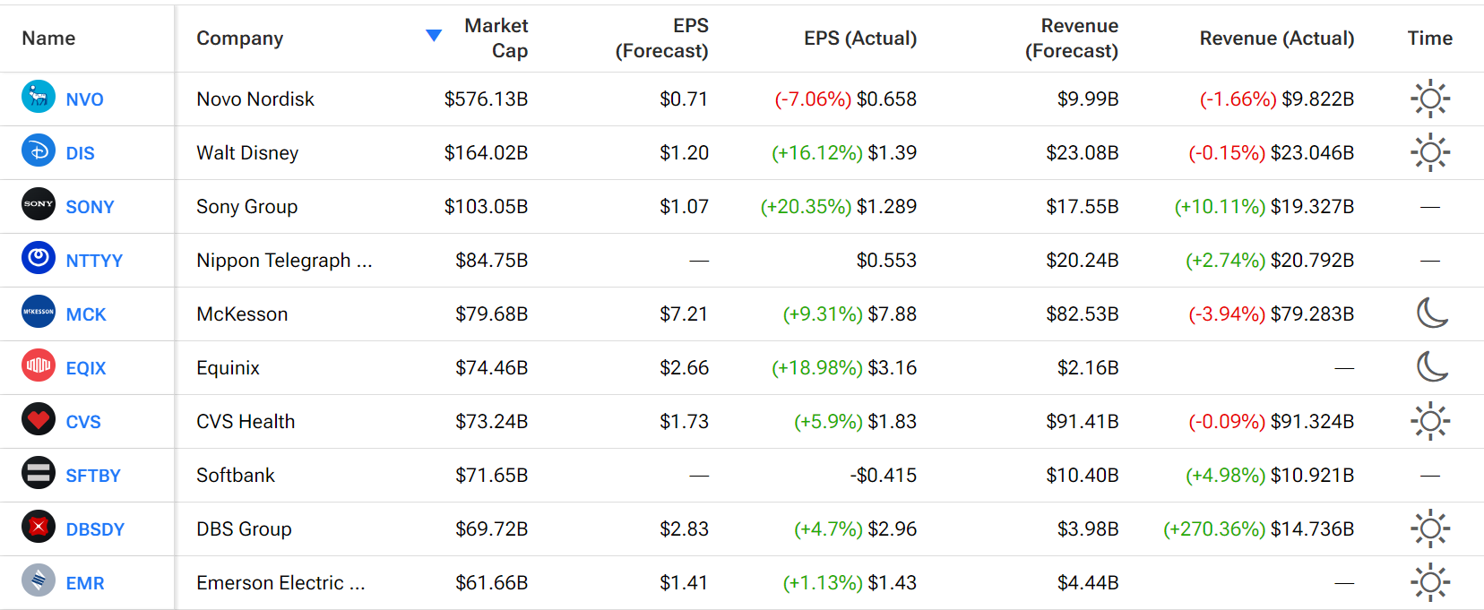Sort by the EPS (Forecast) column header
Image resolution: width=1484 pixels, height=610 pixels.
(661, 39)
